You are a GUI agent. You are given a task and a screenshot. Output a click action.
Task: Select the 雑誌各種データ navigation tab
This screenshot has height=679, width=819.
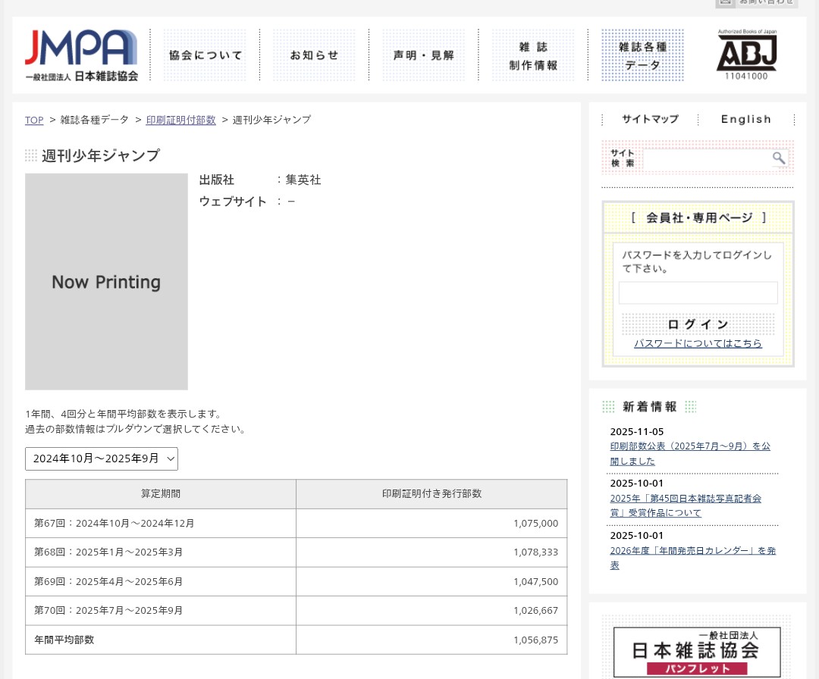point(642,55)
